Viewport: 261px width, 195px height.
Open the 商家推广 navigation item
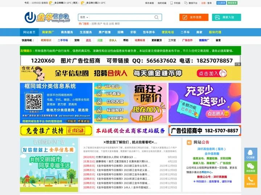click(48, 32)
